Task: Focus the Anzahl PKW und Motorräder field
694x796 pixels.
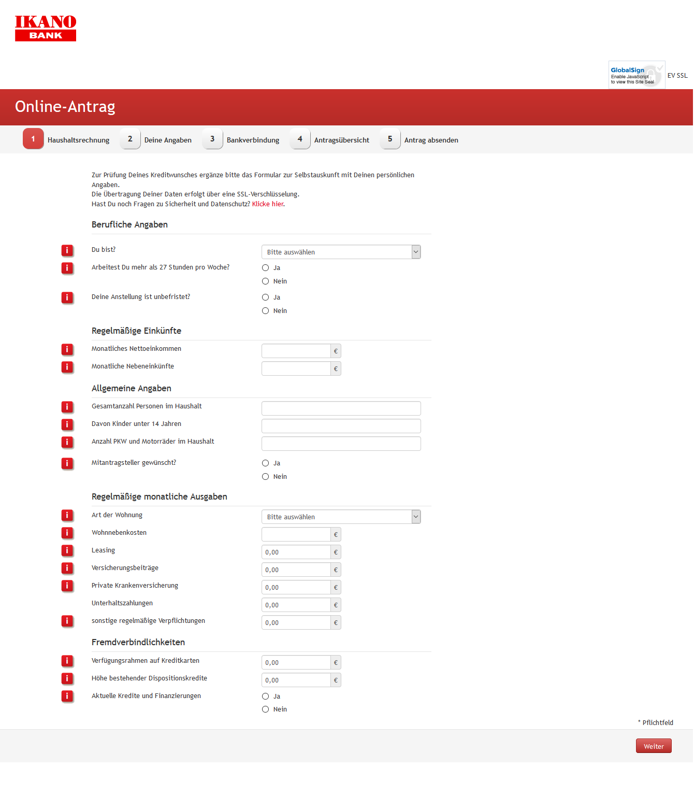Action: (x=341, y=444)
